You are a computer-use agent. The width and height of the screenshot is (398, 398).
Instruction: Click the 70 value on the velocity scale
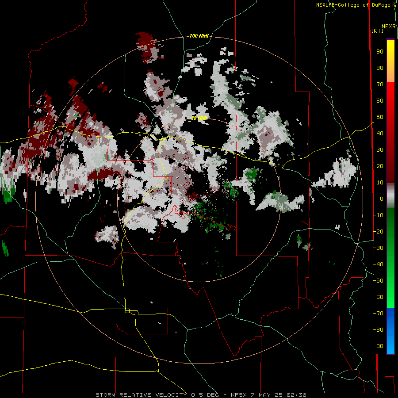pos(380,84)
